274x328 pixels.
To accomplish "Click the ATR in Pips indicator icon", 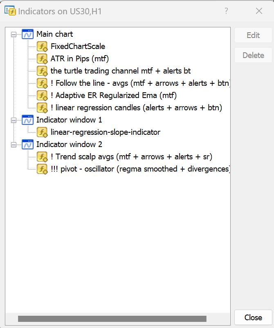I will (x=42, y=59).
